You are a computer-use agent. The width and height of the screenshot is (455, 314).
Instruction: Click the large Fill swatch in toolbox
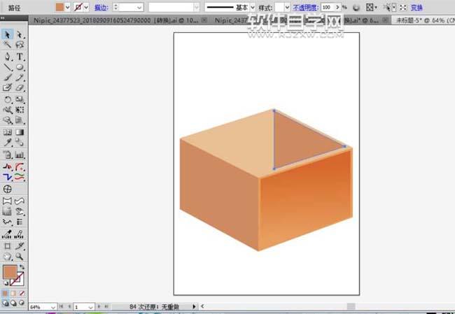coord(10,273)
